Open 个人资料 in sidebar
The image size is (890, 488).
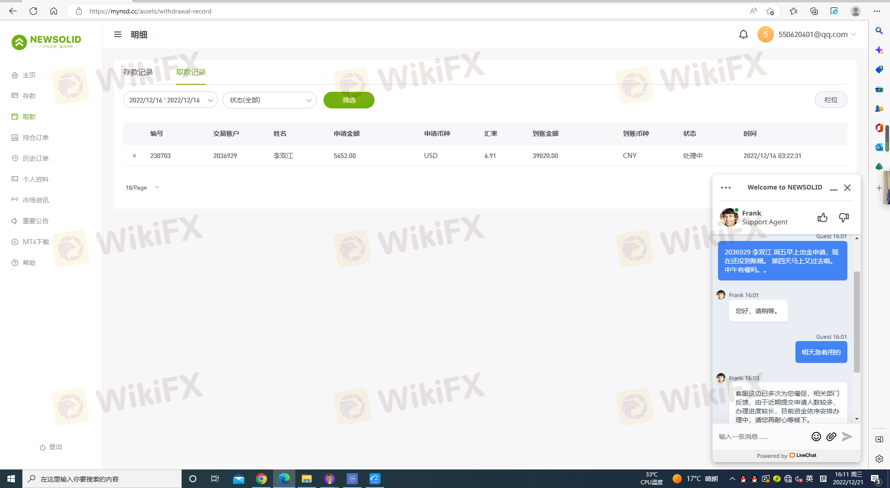[x=36, y=179]
